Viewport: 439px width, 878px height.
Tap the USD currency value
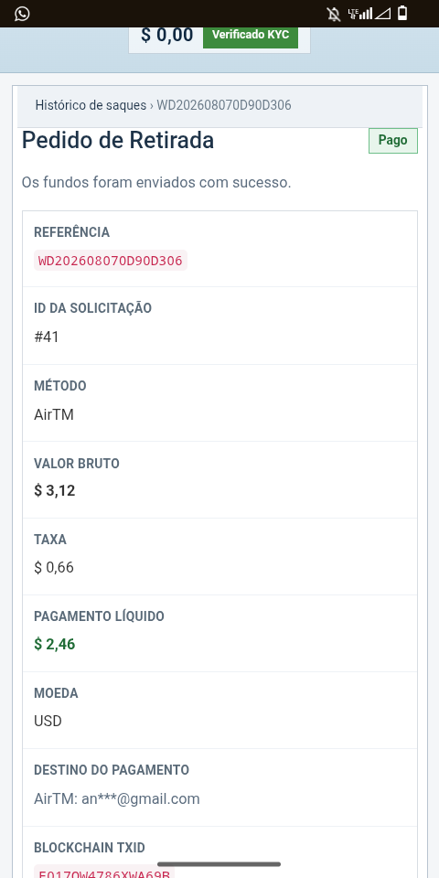click(x=48, y=722)
